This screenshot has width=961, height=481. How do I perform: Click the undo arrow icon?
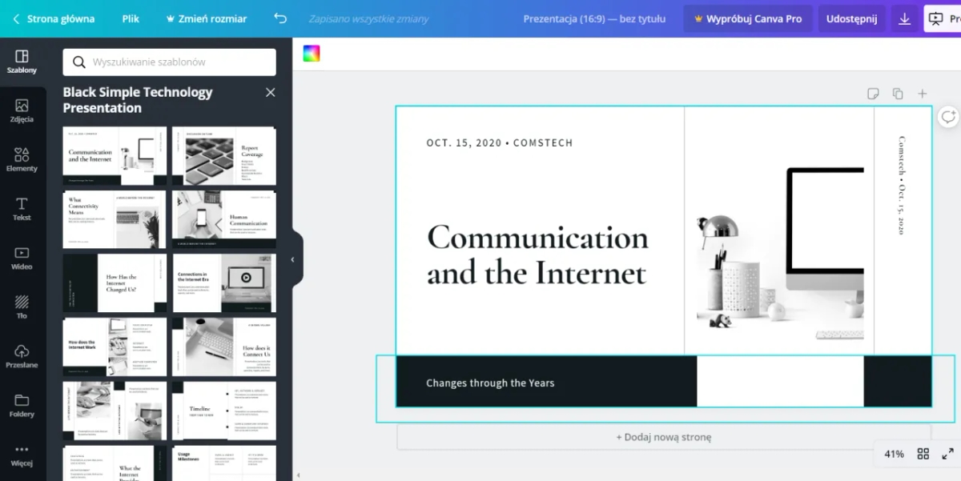(x=279, y=18)
